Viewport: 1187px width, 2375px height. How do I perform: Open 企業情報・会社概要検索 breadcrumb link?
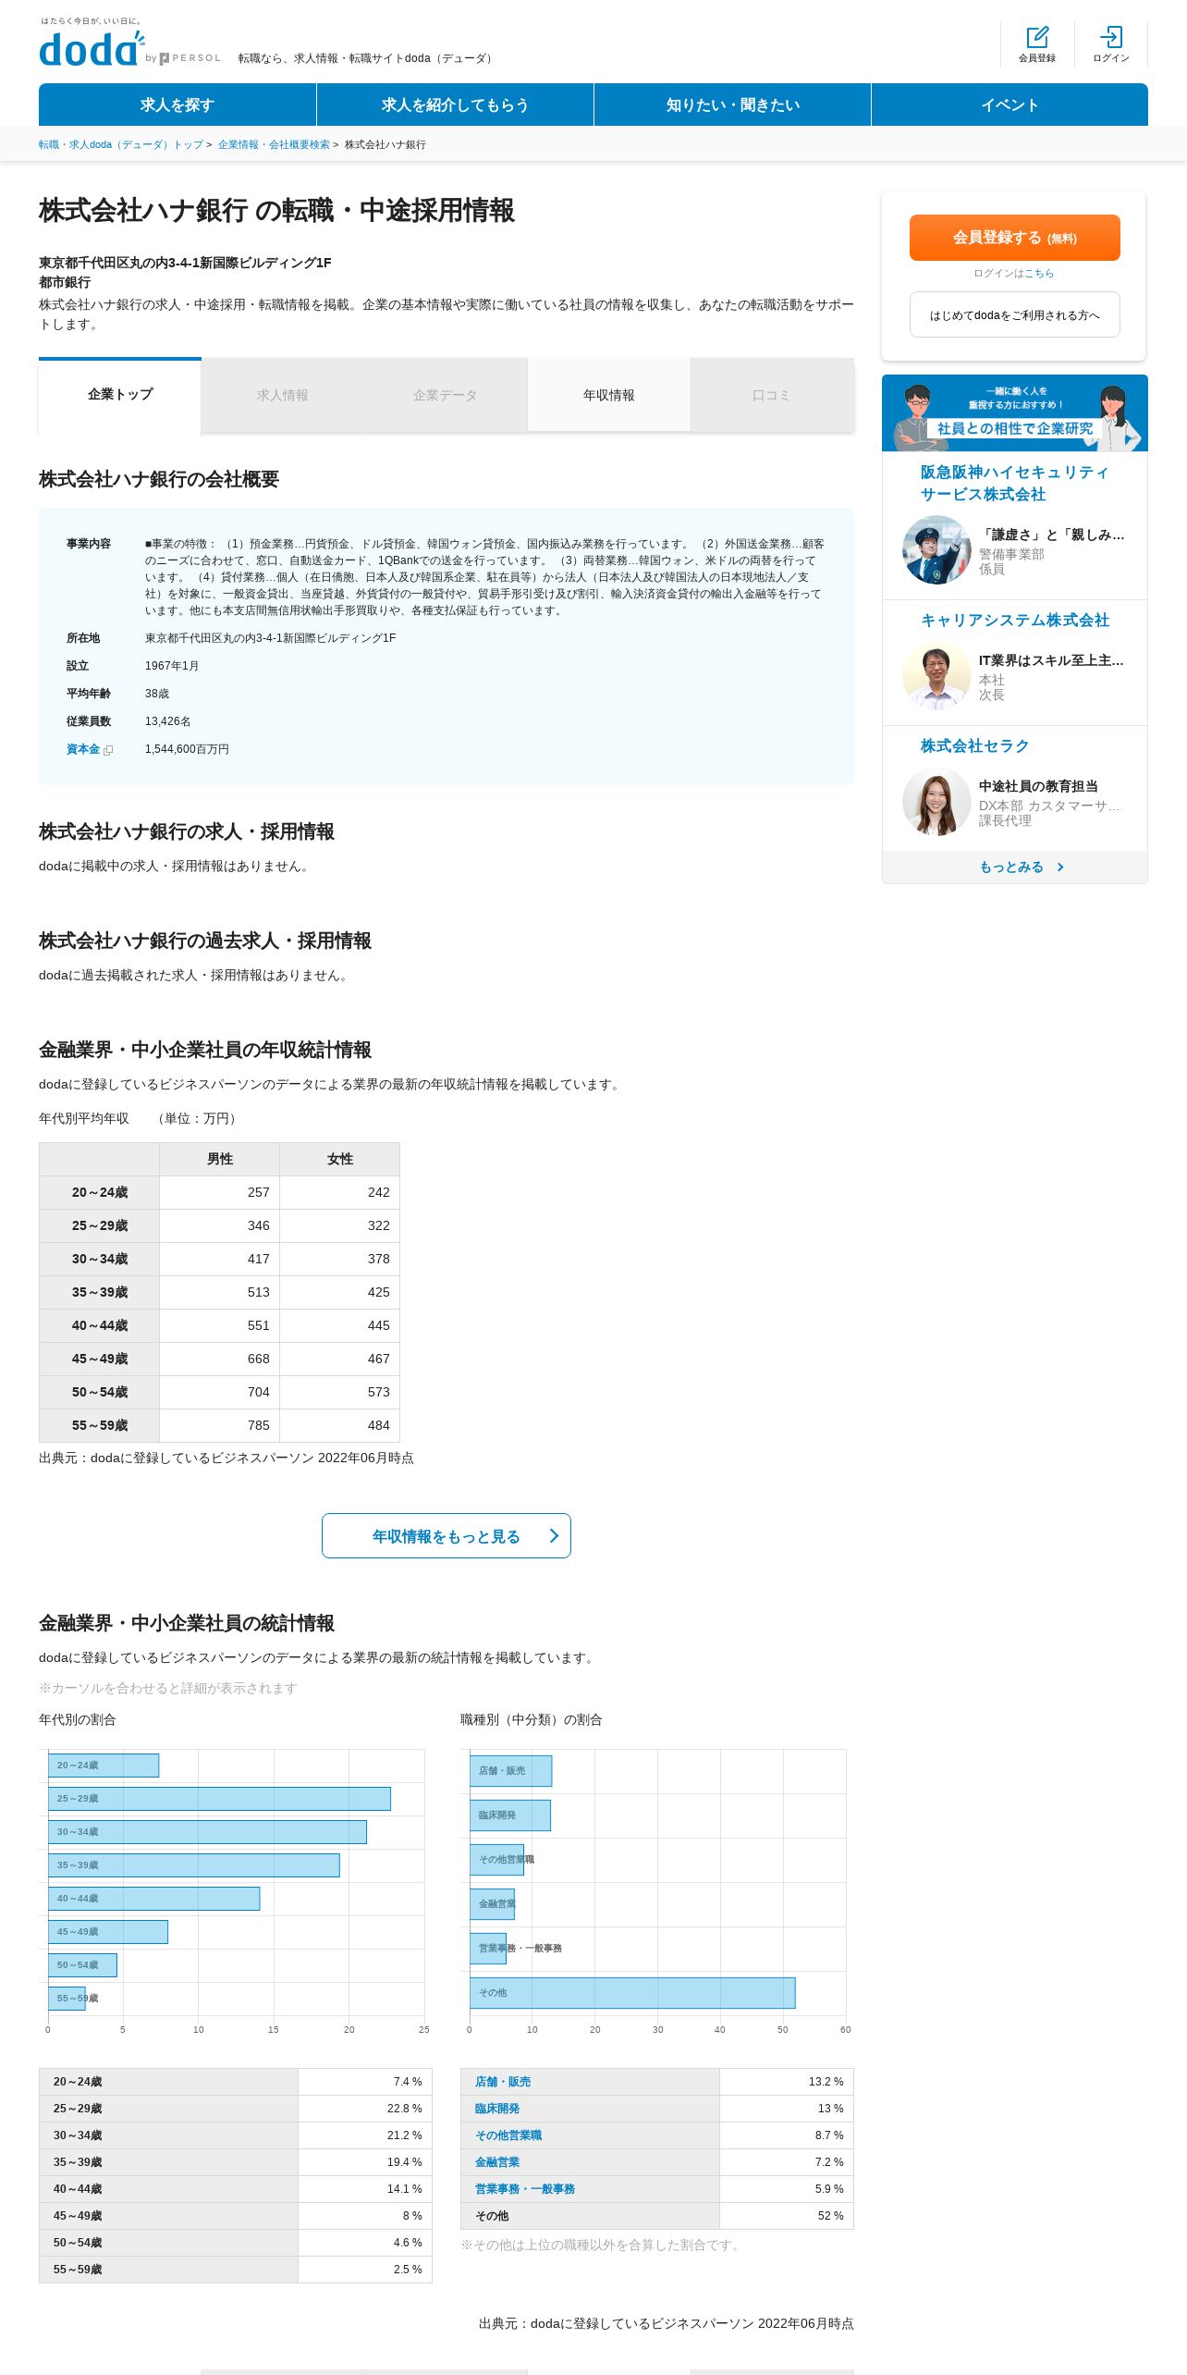click(274, 144)
